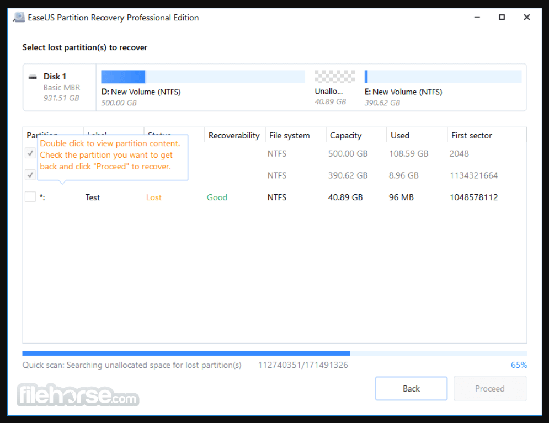This screenshot has height=423, width=549.
Task: Sort by Recoverability column header
Action: 234,136
